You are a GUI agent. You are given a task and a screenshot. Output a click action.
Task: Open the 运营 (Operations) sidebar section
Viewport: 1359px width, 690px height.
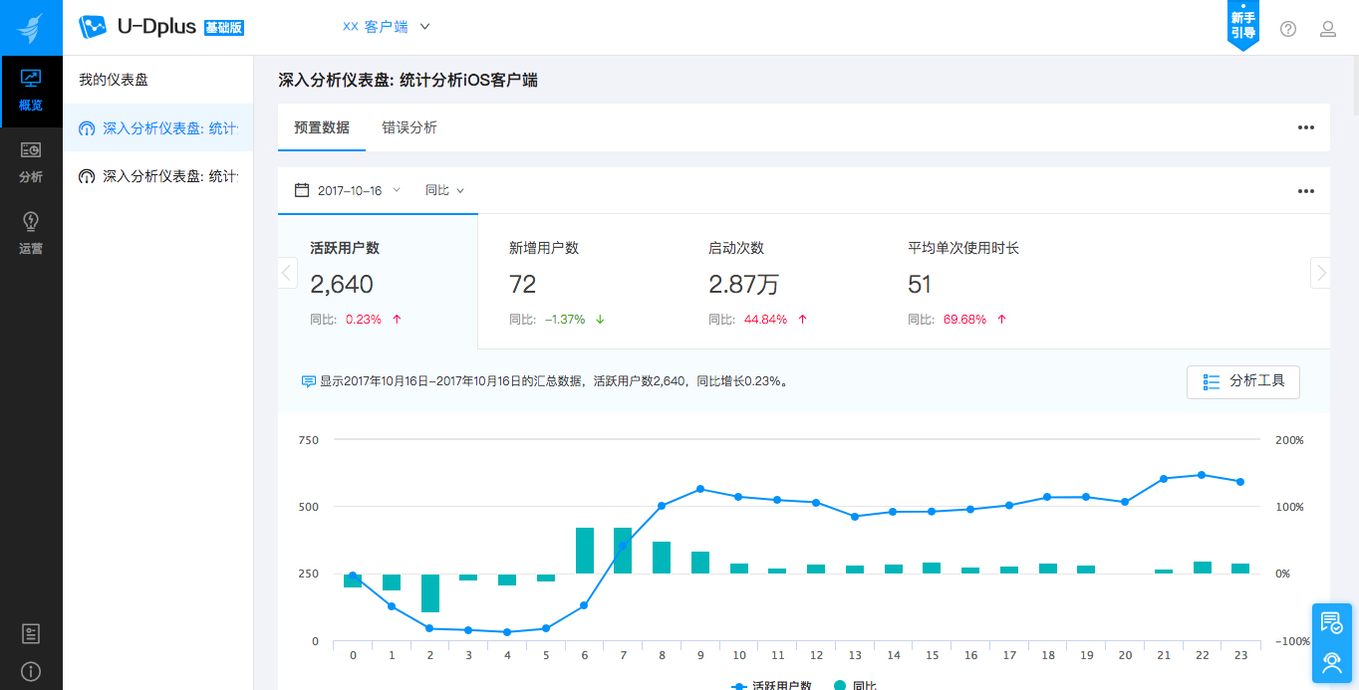31,235
